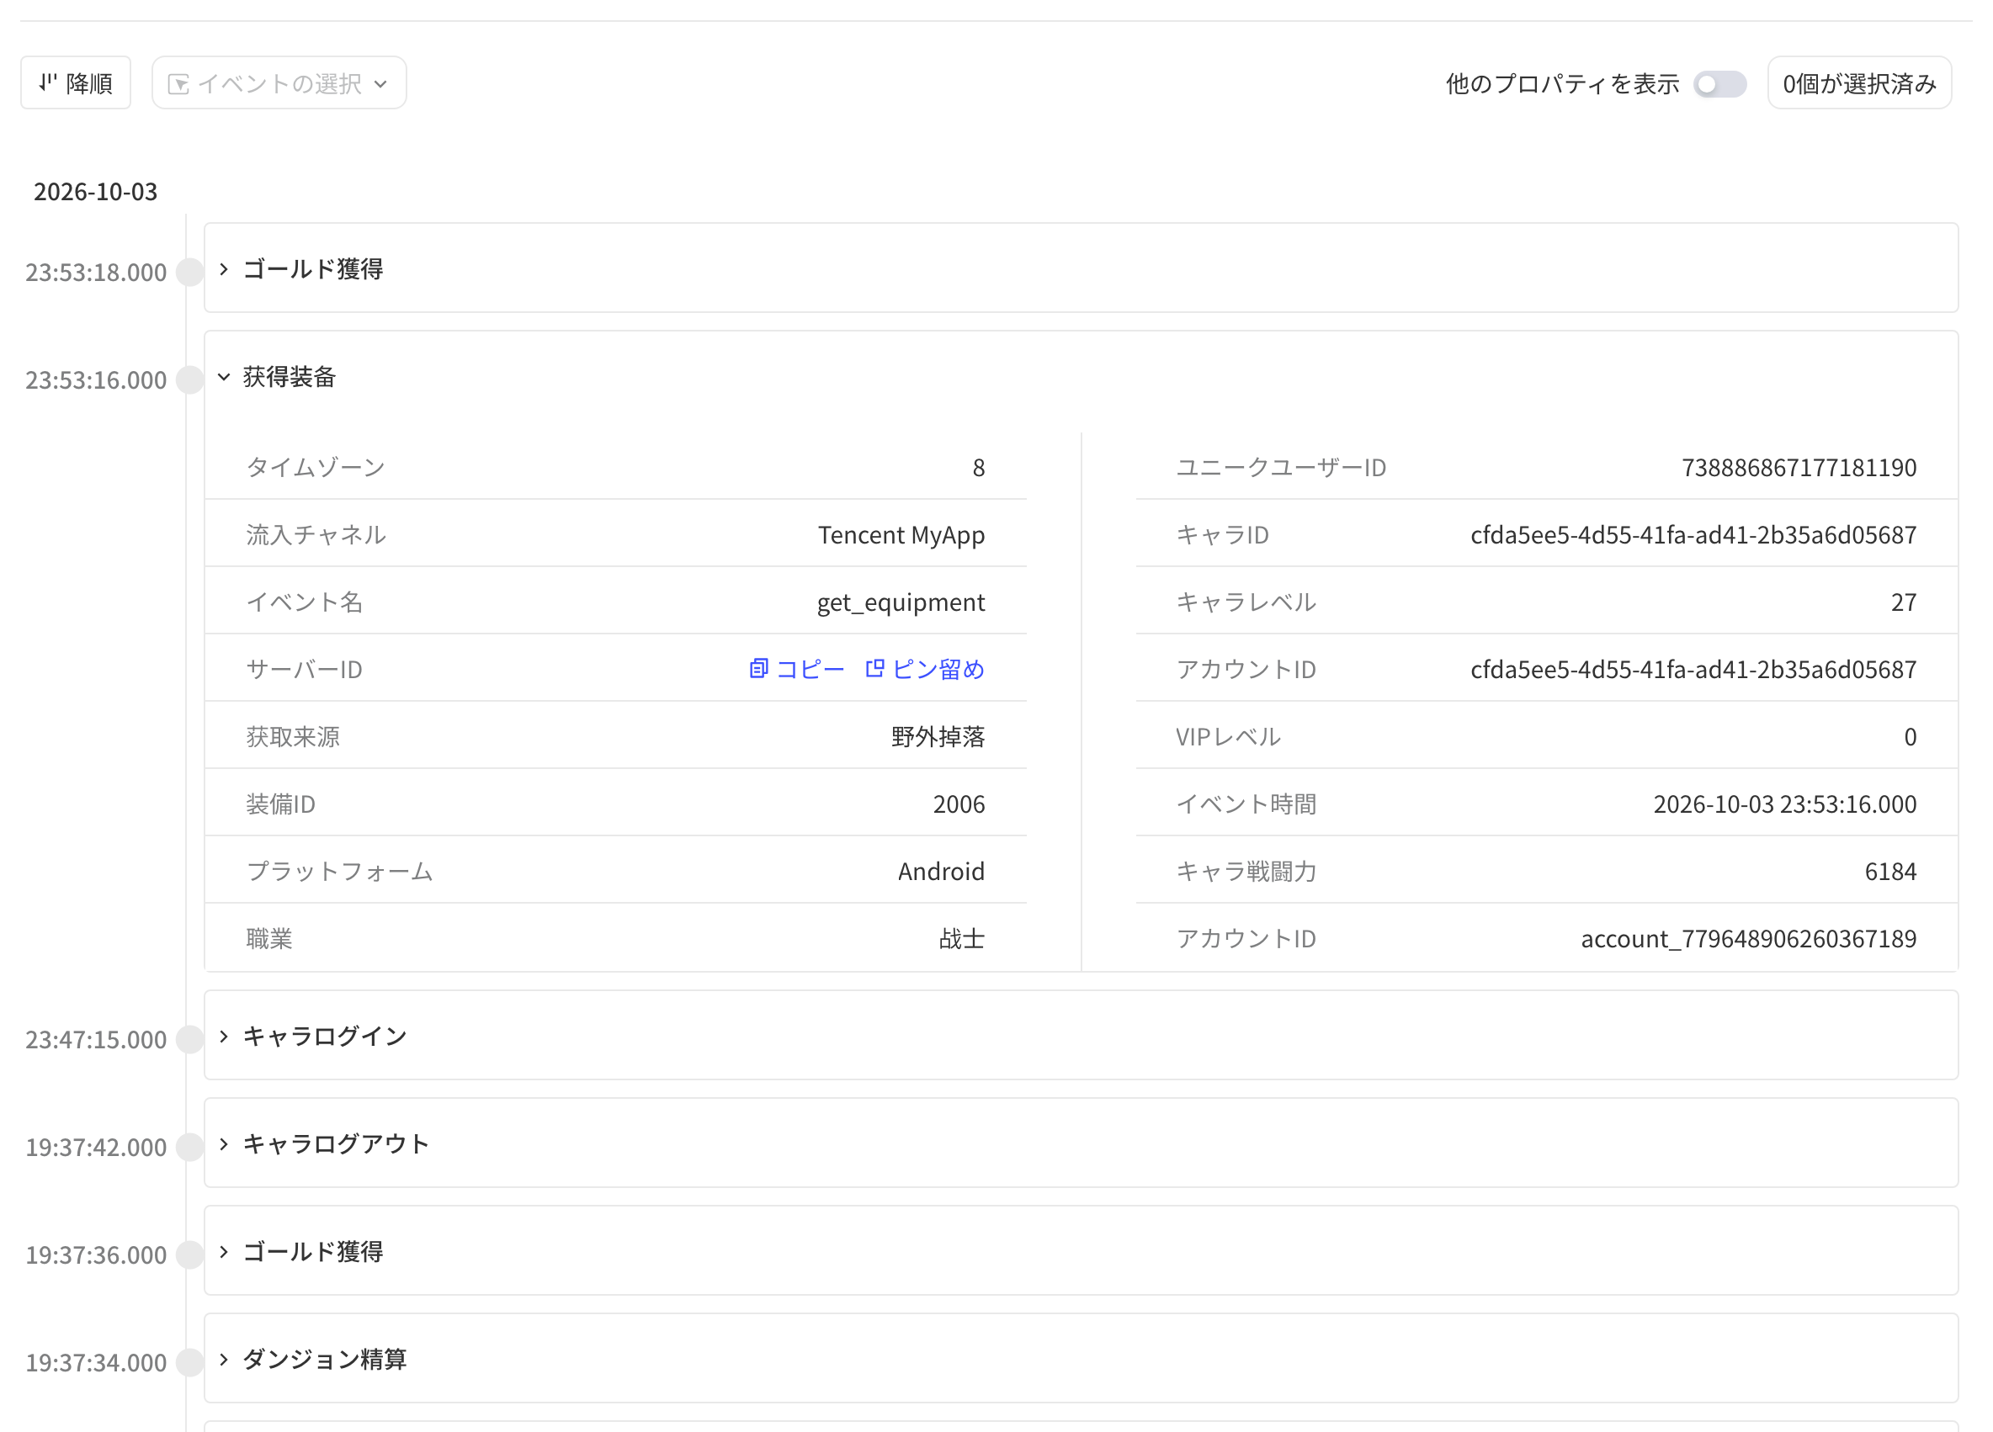Click timeline marker at 23:53:18.000
This screenshot has height=1432, width=1993.
pyautogui.click(x=190, y=273)
